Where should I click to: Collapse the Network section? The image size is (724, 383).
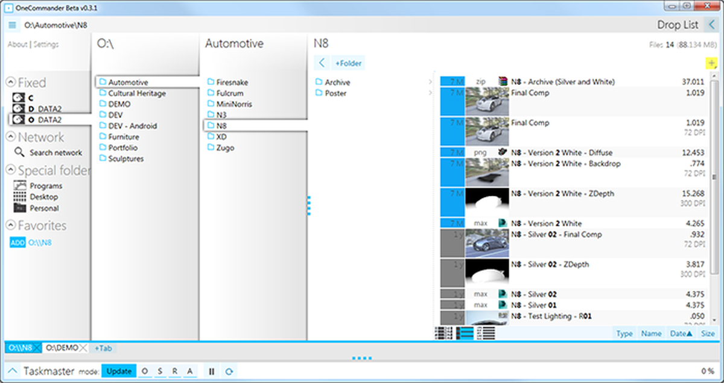click(x=10, y=137)
